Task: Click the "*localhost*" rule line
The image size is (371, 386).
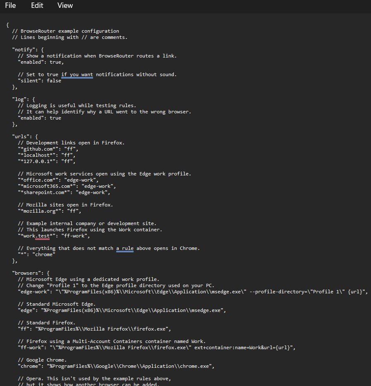Action: [x=46, y=155]
